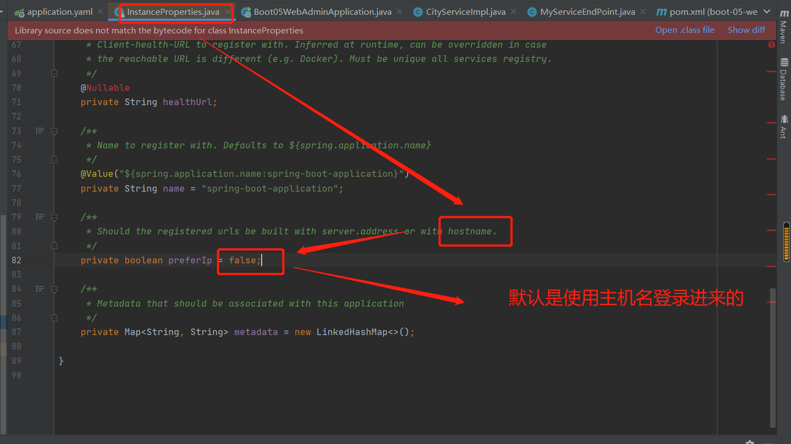
Task: Click the "Library source does not match" banner text
Action: click(x=159, y=30)
